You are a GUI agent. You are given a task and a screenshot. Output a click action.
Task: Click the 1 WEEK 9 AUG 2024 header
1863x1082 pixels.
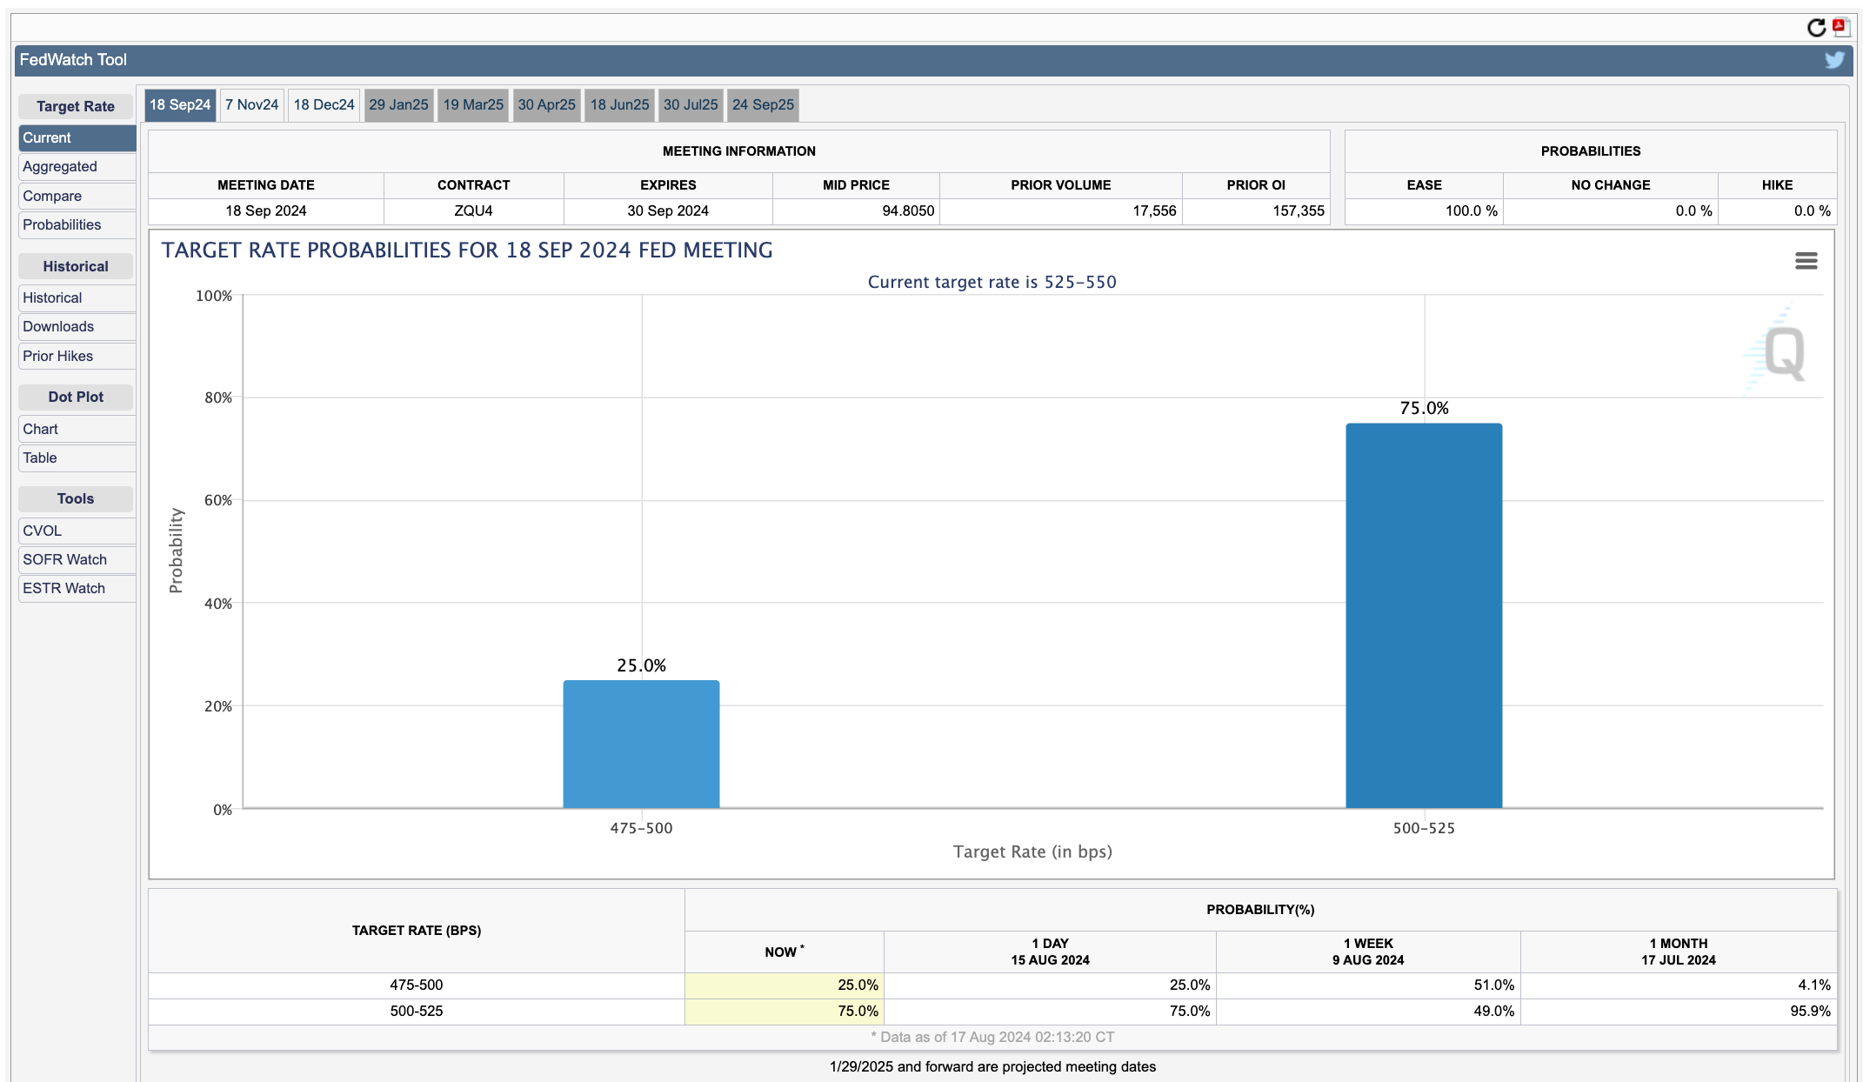[1368, 952]
